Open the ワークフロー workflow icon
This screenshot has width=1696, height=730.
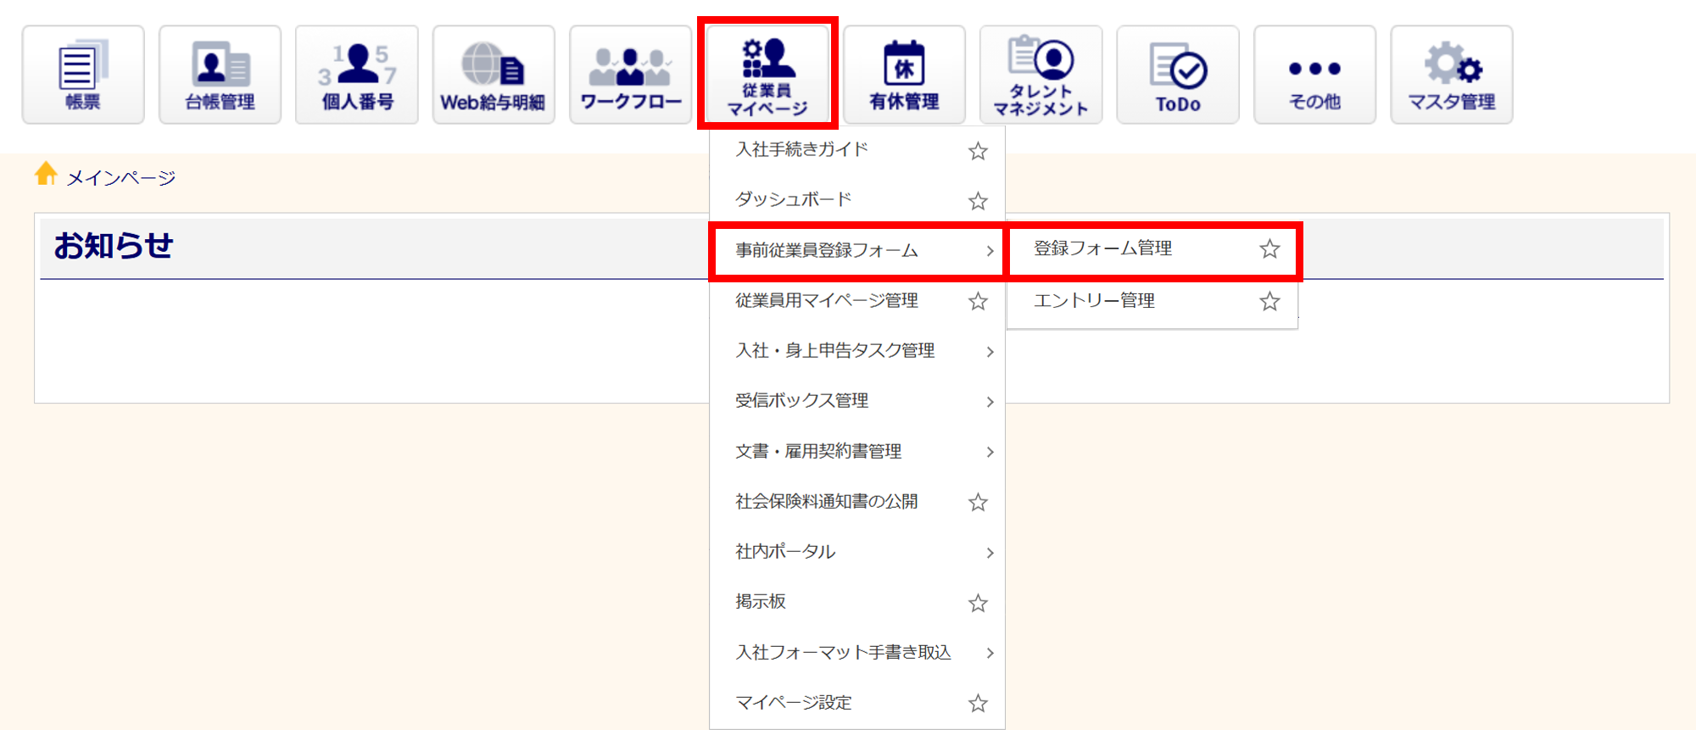pyautogui.click(x=630, y=75)
